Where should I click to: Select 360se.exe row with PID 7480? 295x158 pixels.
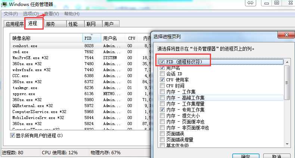[x=81, y=64]
